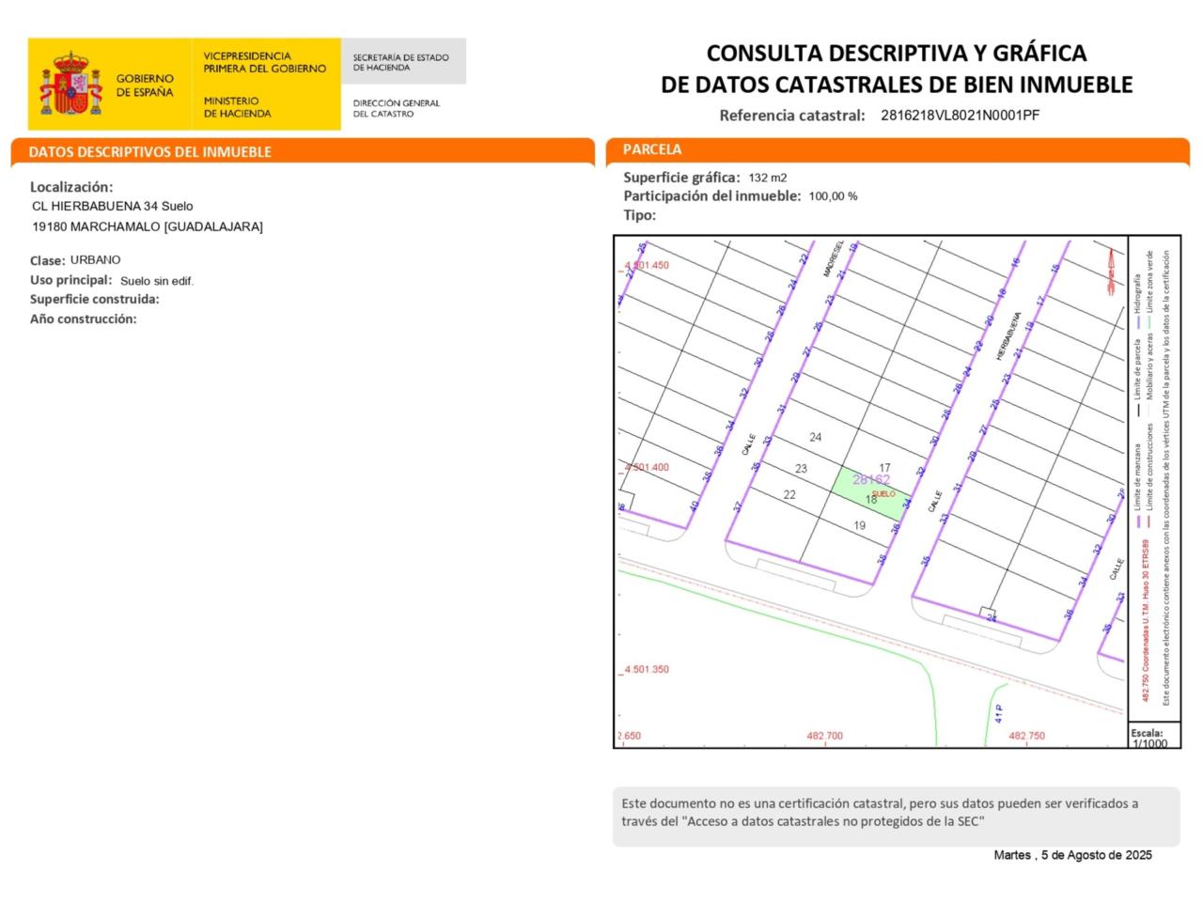Select the percentage value "100,00 %"
The image size is (1203, 902).
tap(833, 196)
